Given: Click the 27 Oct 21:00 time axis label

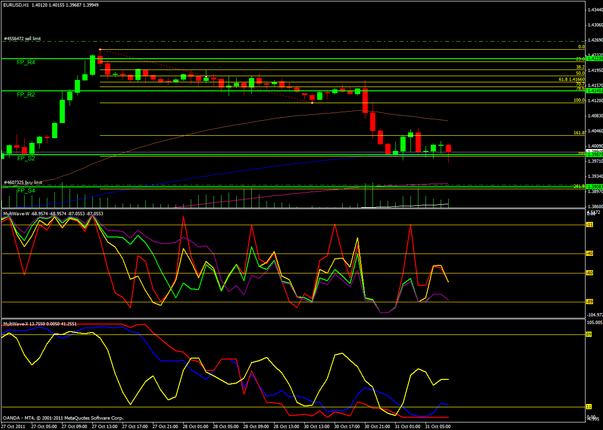Looking at the screenshot, I should click(x=165, y=426).
